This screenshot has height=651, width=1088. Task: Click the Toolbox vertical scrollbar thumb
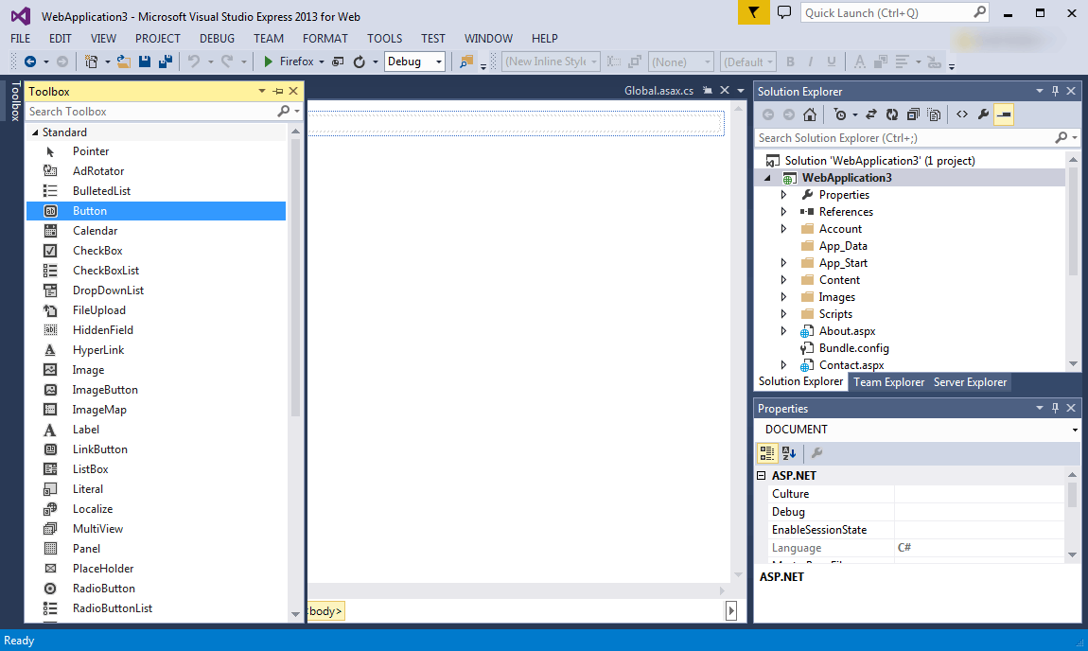pyautogui.click(x=295, y=277)
